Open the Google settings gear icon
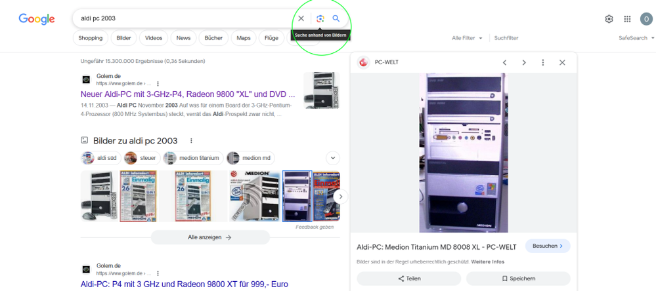 click(x=609, y=19)
